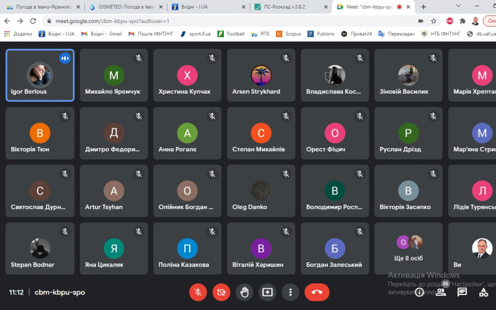Select Arsen Strykhard's palm tree avatar

coord(261,75)
